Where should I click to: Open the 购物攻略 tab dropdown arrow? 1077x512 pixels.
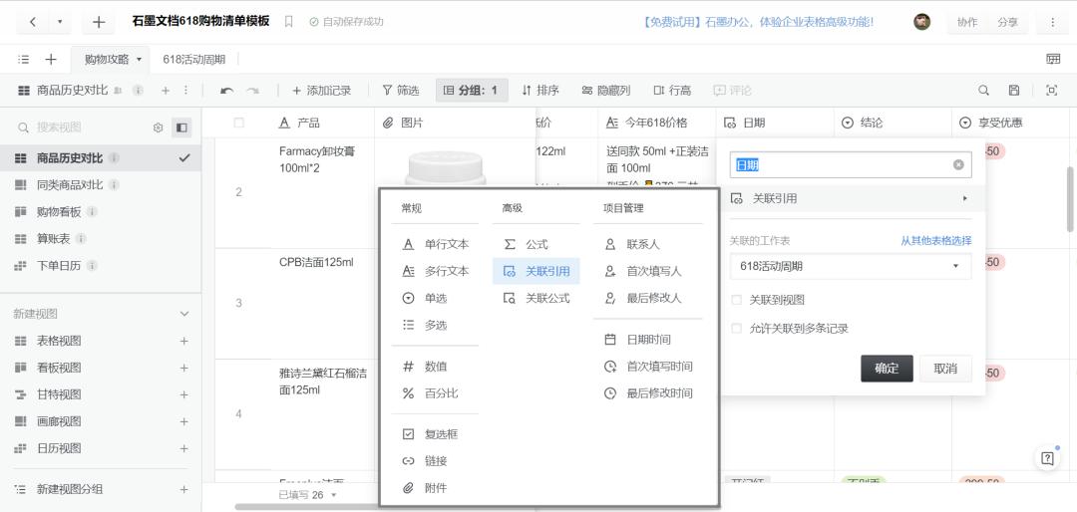(x=139, y=59)
